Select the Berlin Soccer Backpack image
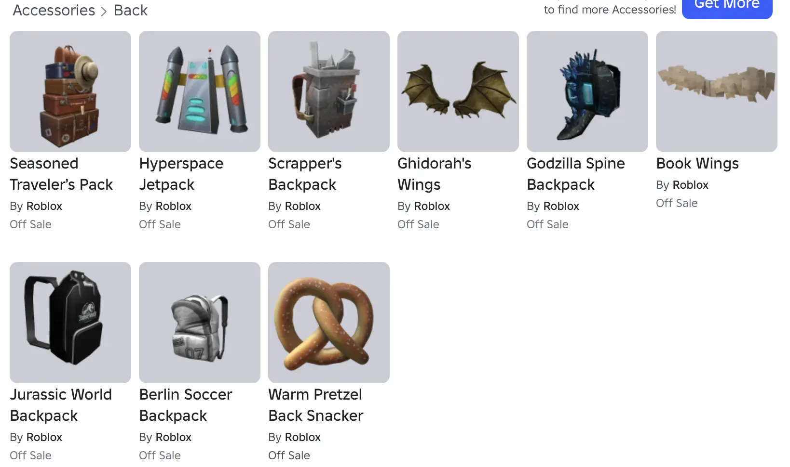The image size is (790, 467). (x=200, y=323)
